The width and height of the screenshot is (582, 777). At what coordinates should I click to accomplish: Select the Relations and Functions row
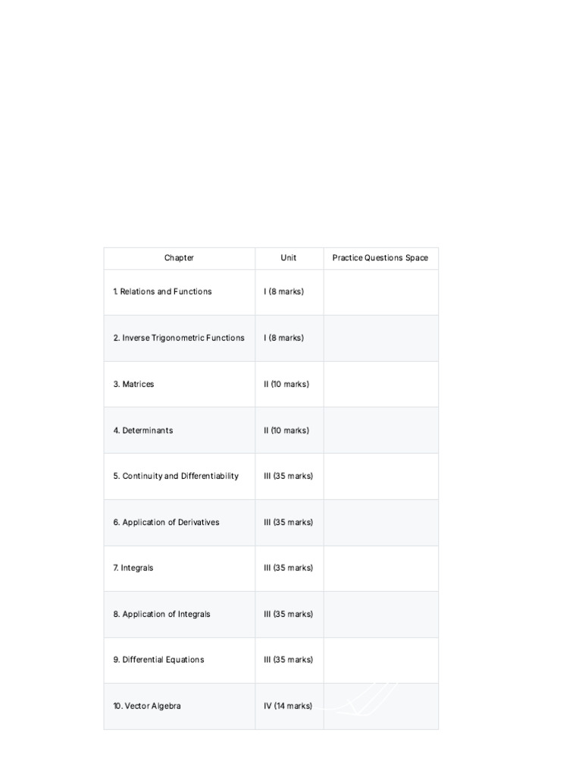271,292
